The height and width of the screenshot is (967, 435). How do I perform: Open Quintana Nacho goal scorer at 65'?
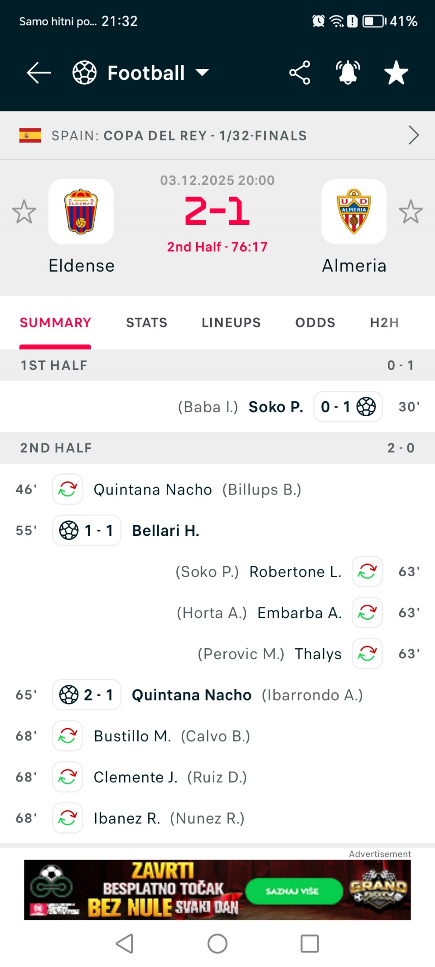point(191,695)
